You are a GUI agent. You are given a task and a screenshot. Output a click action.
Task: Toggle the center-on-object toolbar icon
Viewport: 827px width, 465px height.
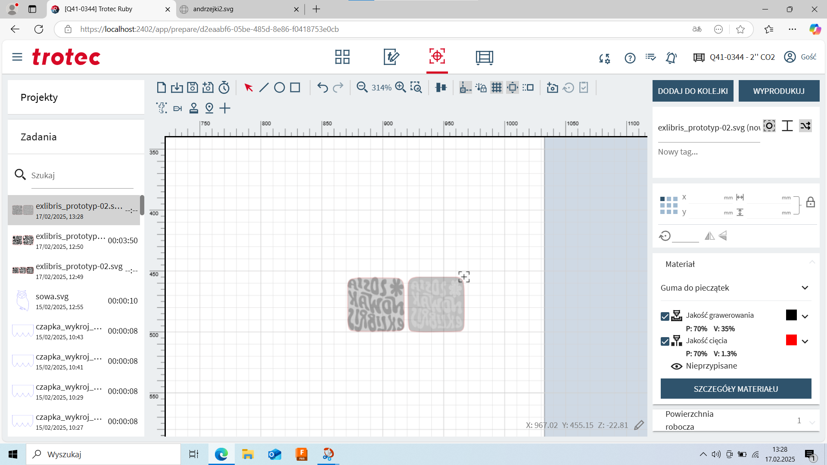[513, 87]
